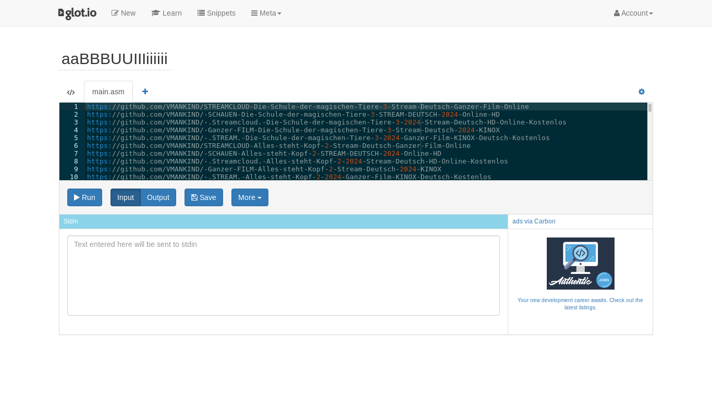The width and height of the screenshot is (712, 400).
Task: Run the code
Action: point(84,197)
